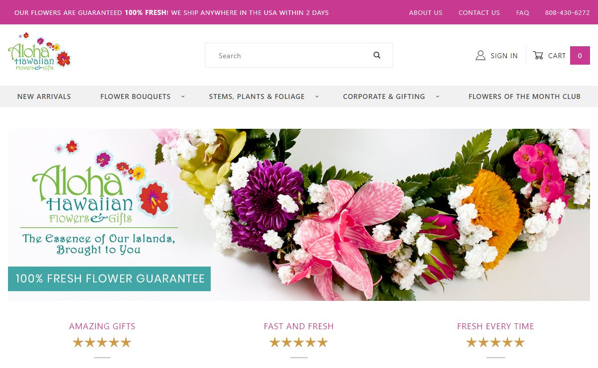Click the user account icon
Image resolution: width=598 pixels, height=368 pixels.
(x=480, y=55)
